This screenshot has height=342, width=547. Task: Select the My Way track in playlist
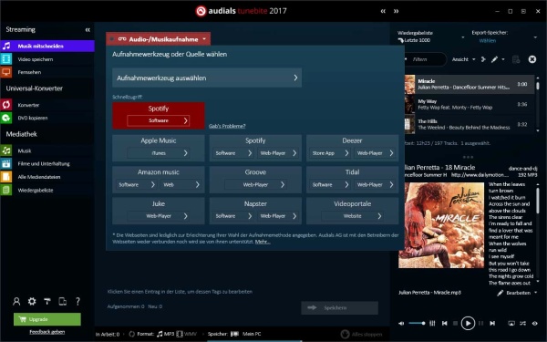tap(469, 104)
